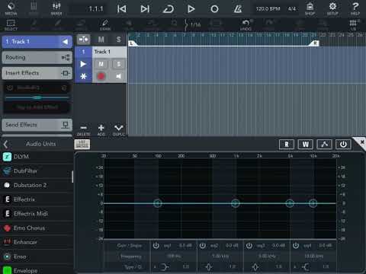Viewport: 366px width, 274px height.
Task: Toggle eq1 band power
Action: [x=156, y=246]
